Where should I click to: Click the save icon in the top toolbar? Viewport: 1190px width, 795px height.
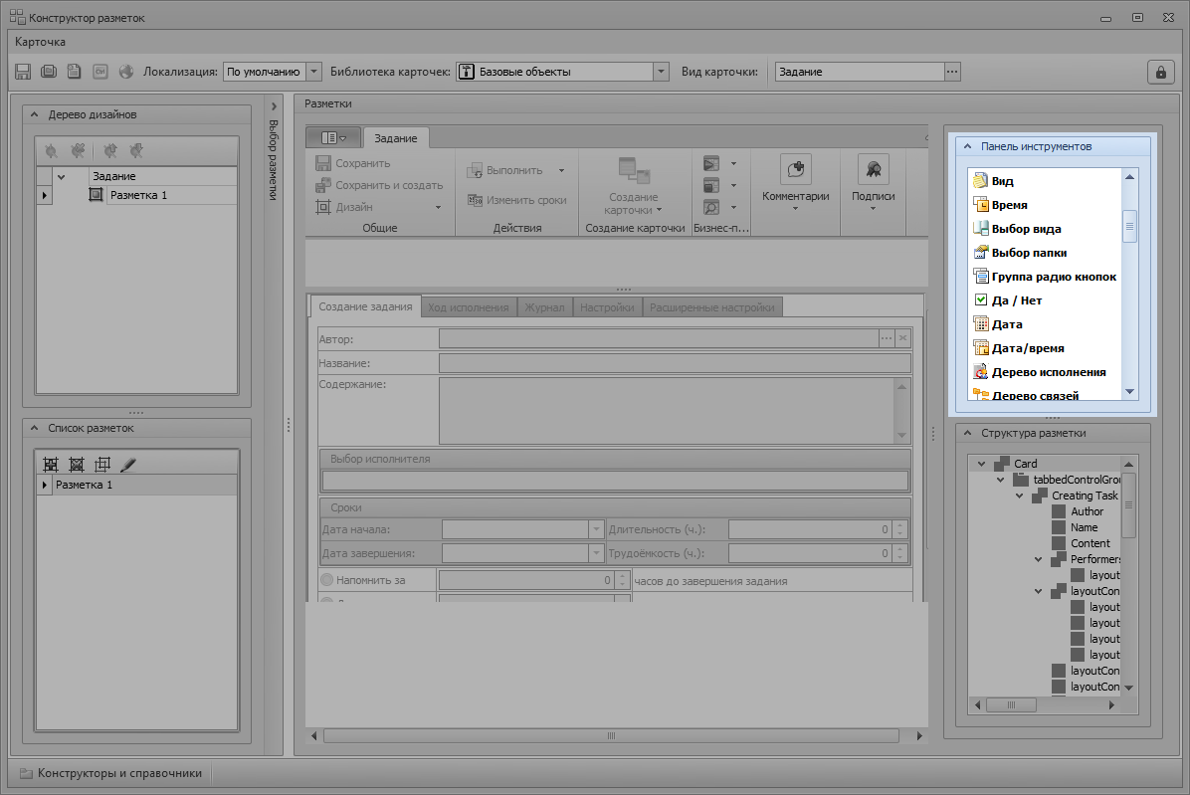click(23, 72)
